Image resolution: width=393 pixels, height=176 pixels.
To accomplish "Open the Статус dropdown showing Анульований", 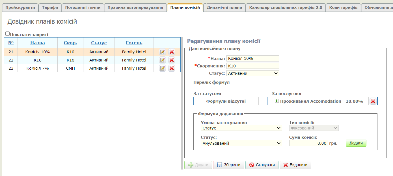I will coord(241,143).
